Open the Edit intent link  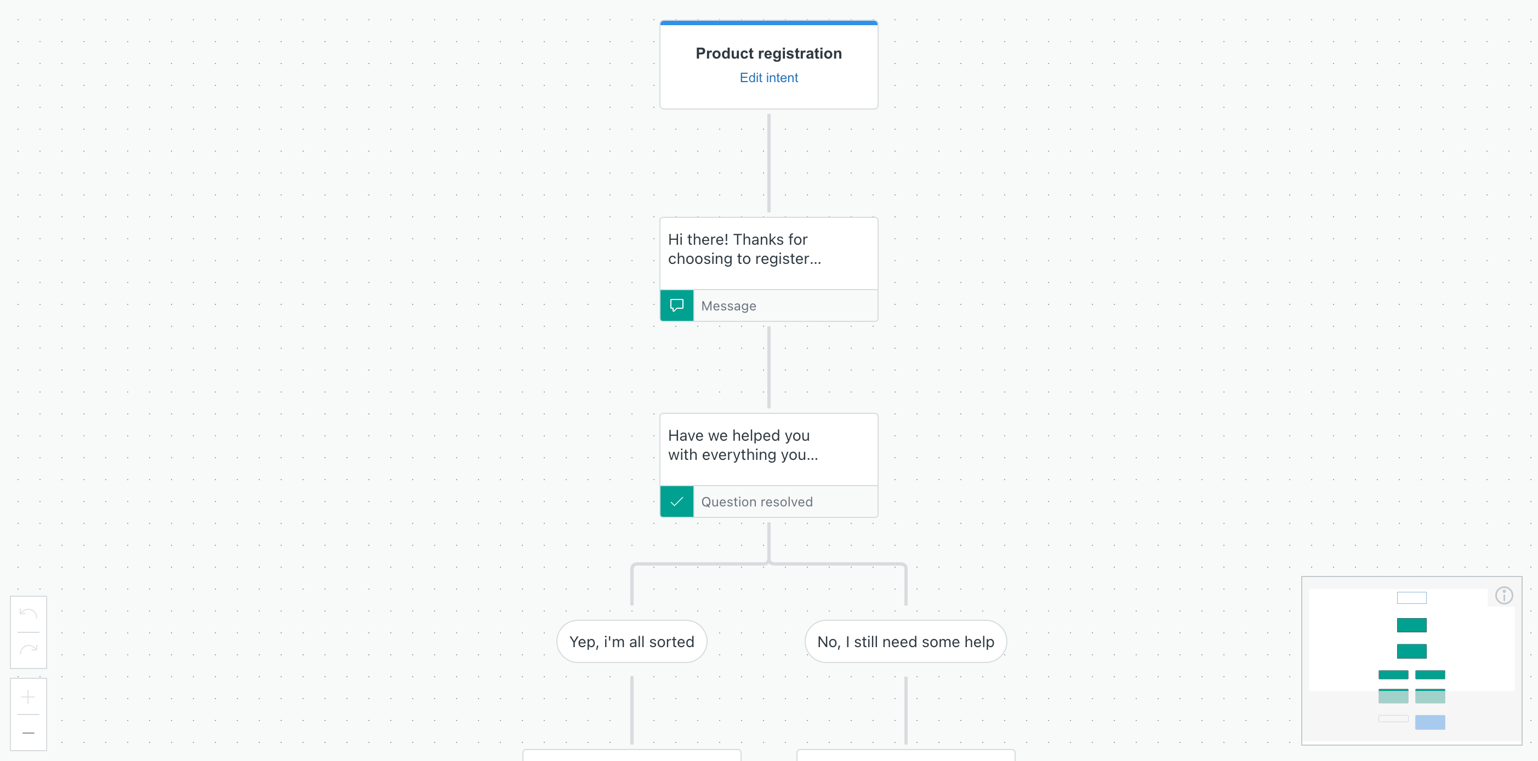pyautogui.click(x=768, y=78)
